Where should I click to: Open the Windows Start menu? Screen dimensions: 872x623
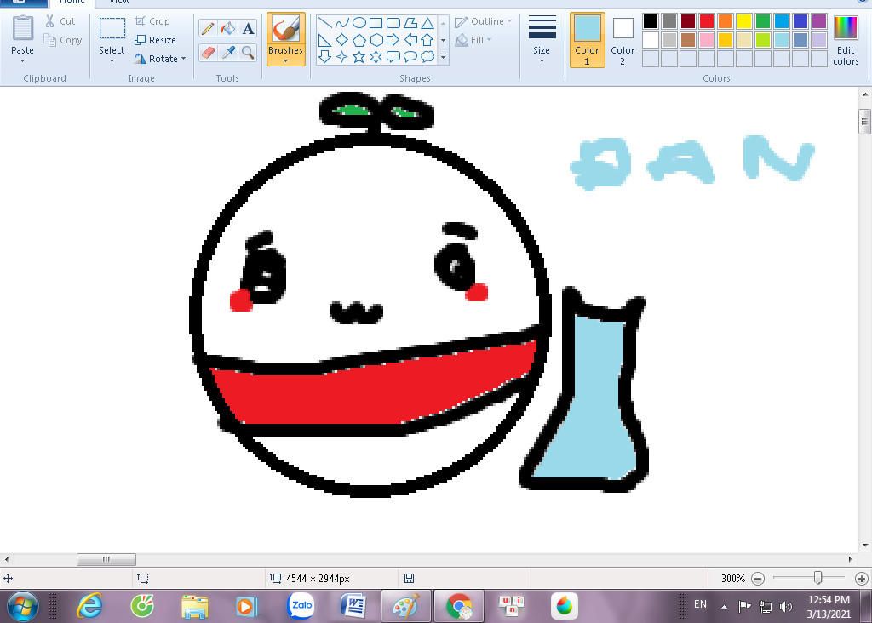point(23,606)
